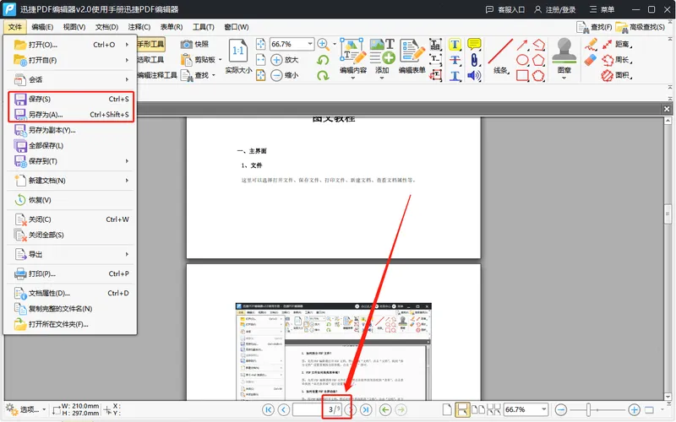Expand the Clipboard (剪贴板) dropdown arrow
The height and width of the screenshot is (422, 676).
pos(220,60)
